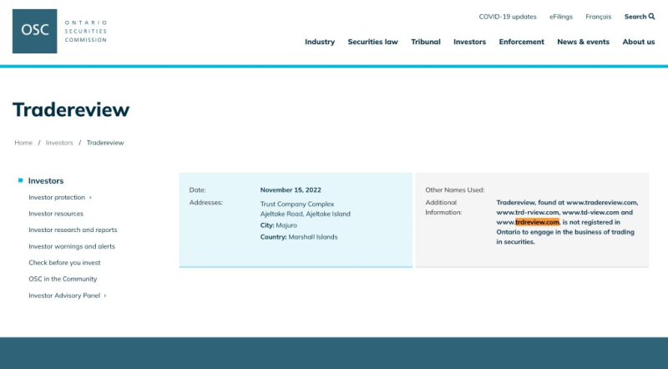668x369 pixels.
Task: Click the Tradereview breadcrumb item
Action: click(105, 143)
